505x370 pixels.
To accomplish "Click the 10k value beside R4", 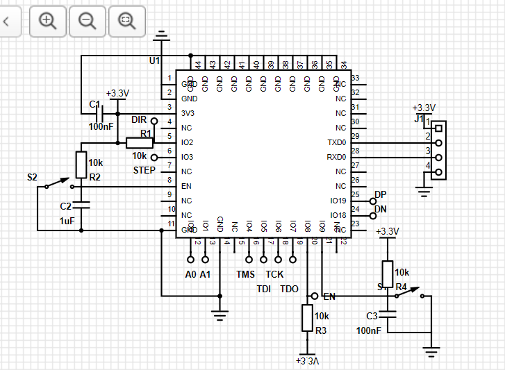I will click(x=402, y=273).
